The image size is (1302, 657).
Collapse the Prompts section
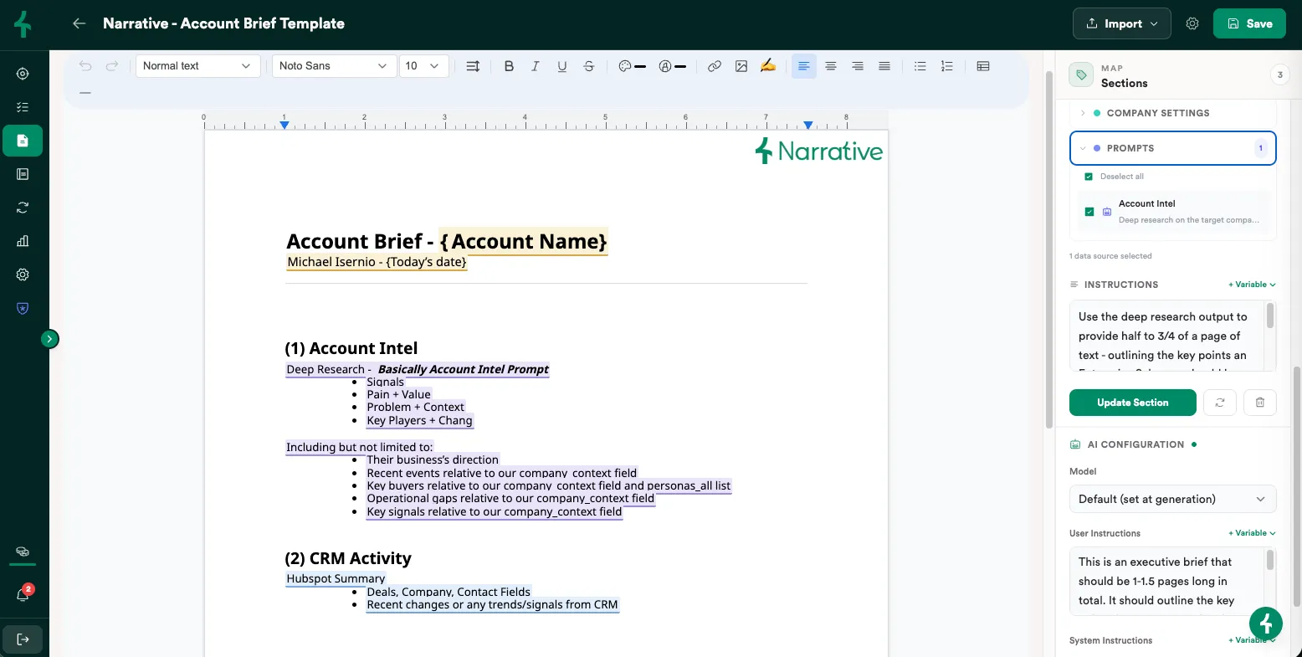point(1173,148)
